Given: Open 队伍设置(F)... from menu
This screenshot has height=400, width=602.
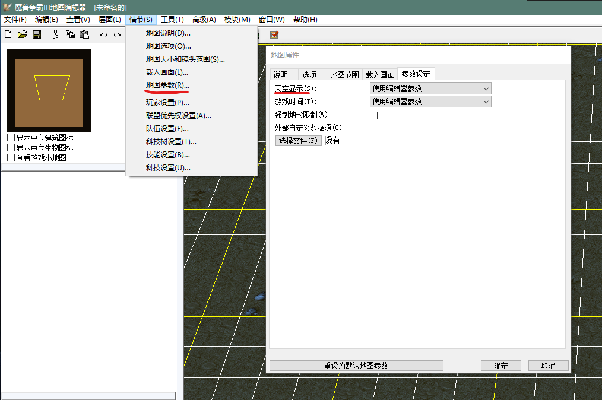Looking at the screenshot, I should (192, 129).
